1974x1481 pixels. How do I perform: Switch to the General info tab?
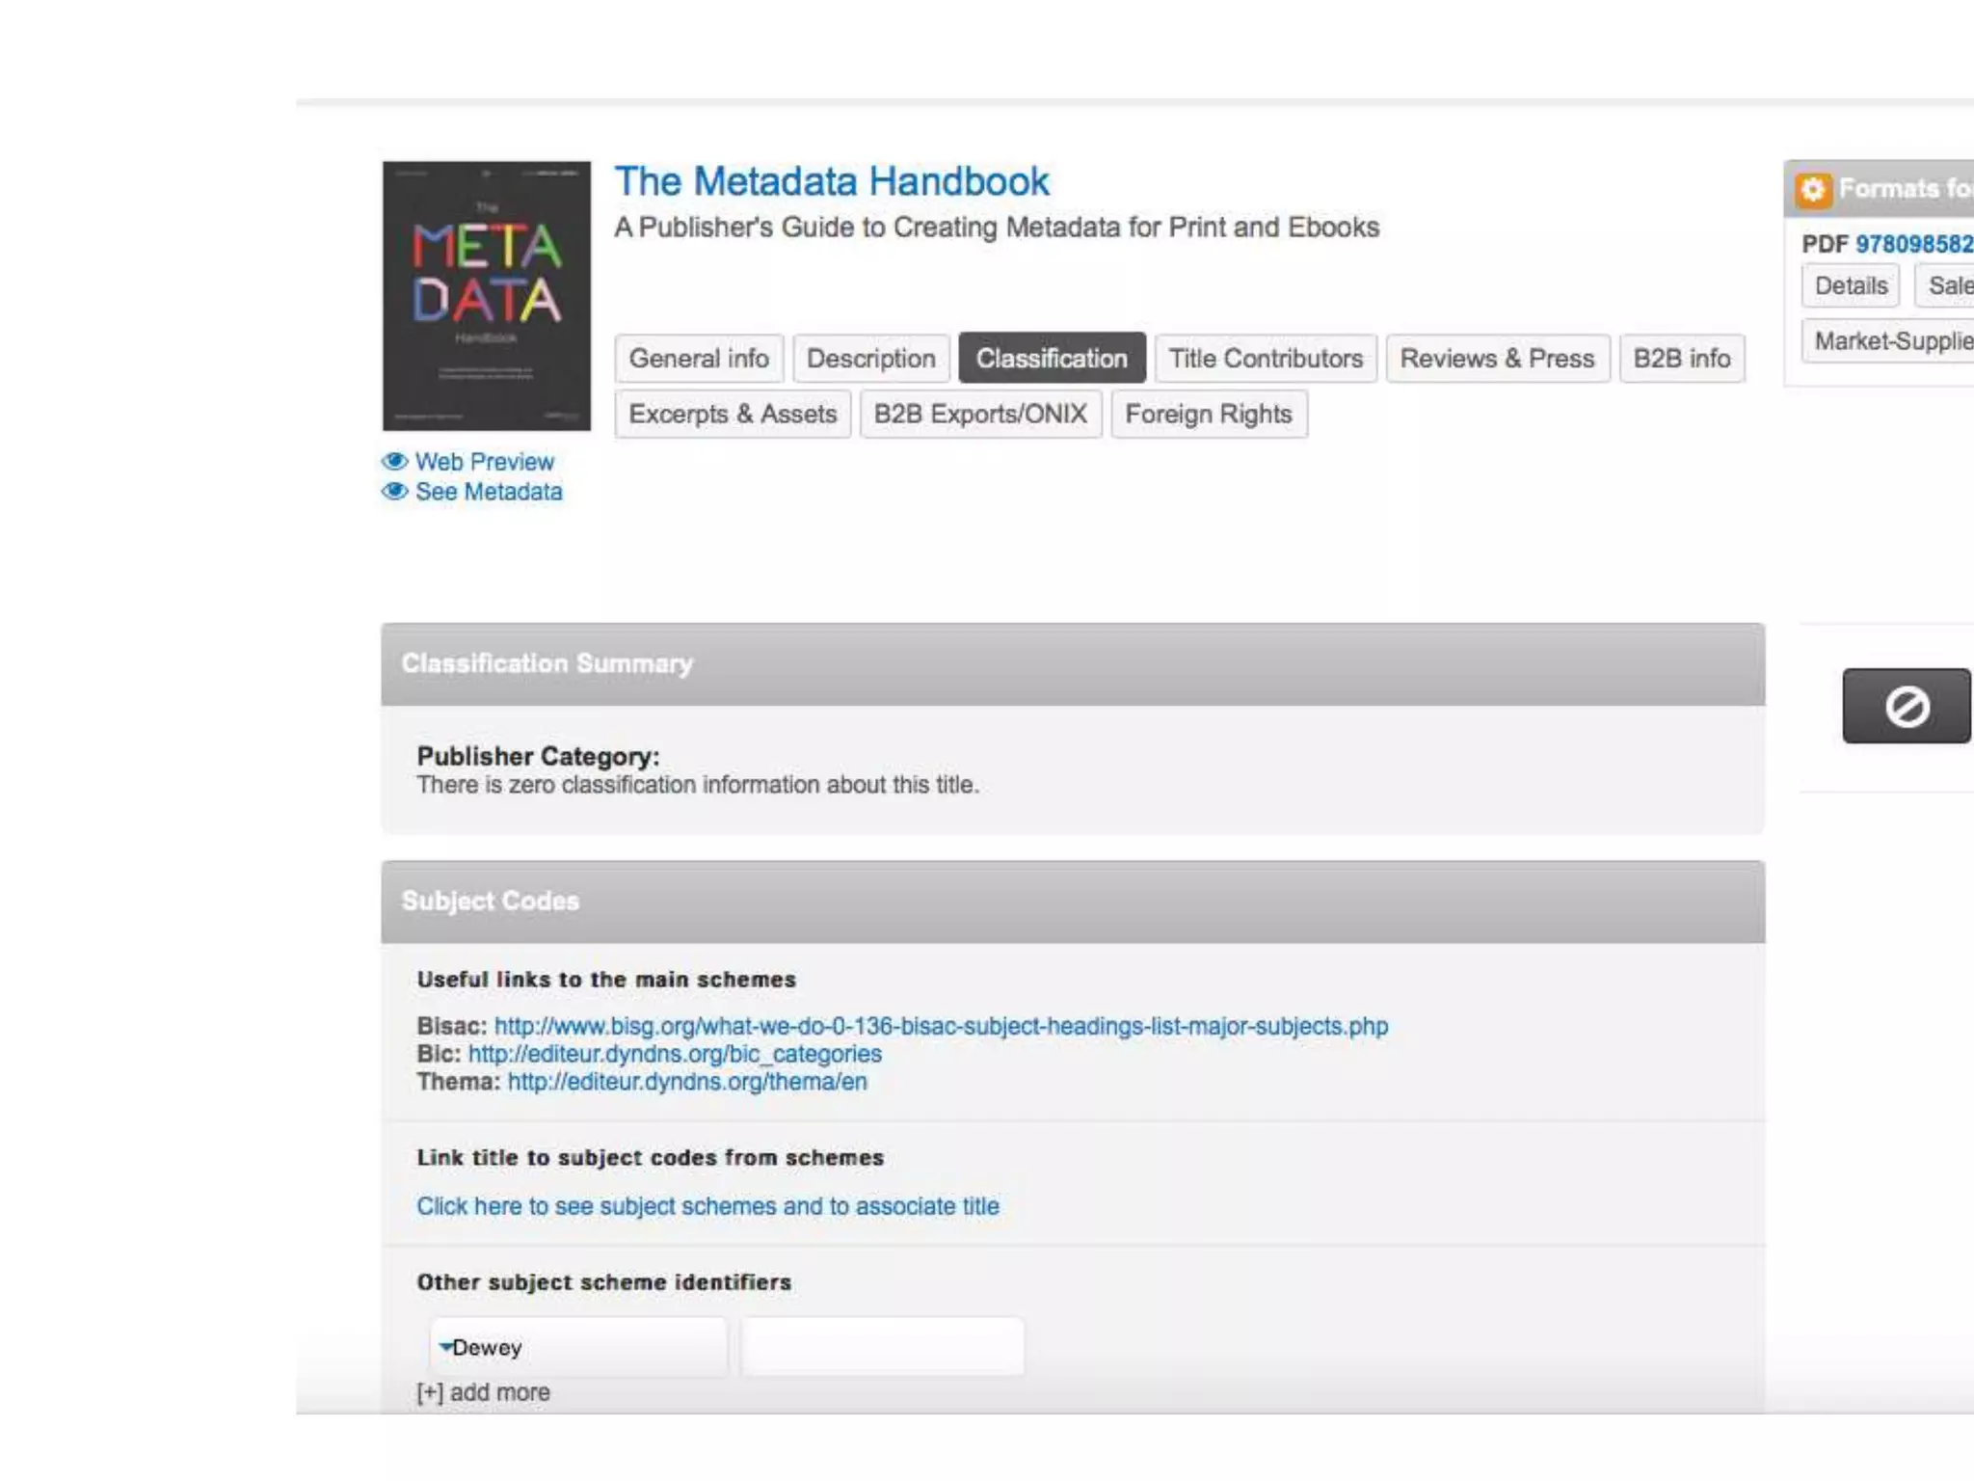[699, 359]
